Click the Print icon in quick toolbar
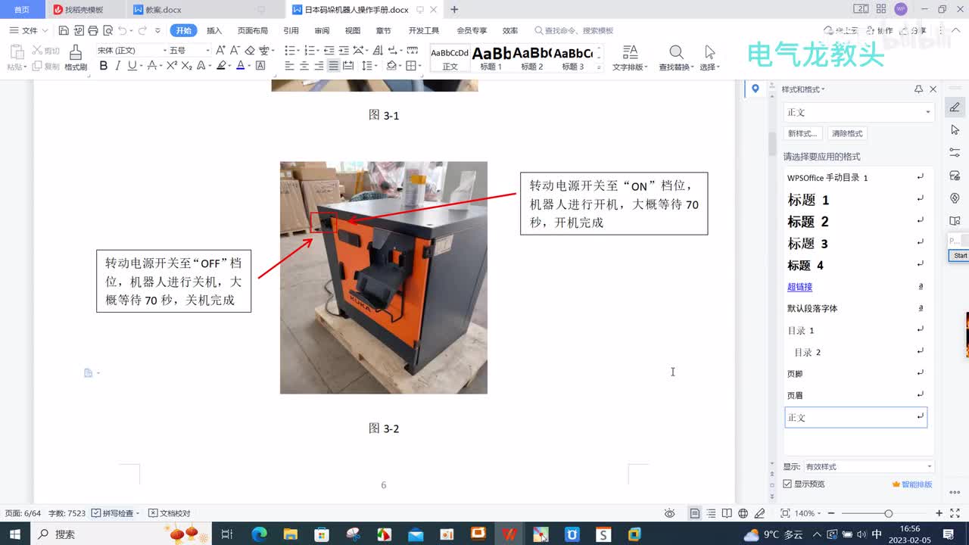969x545 pixels. (x=92, y=30)
